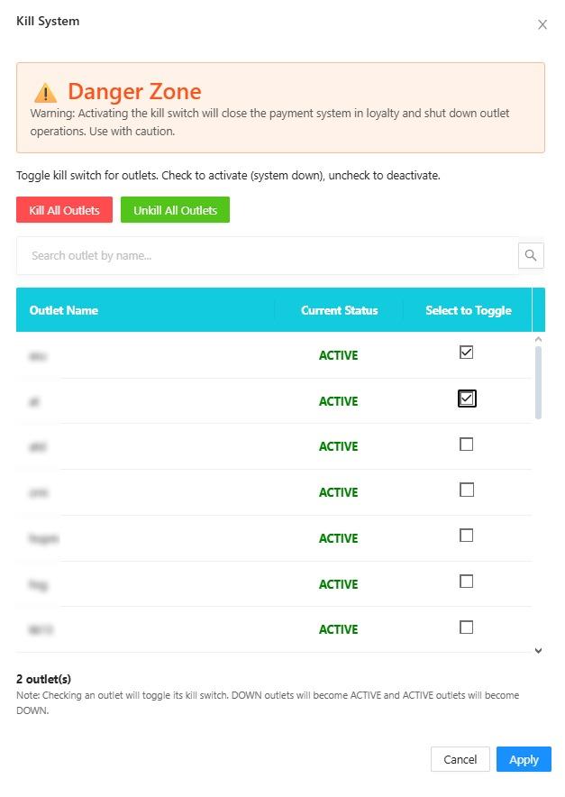Viewport: 565px width, 797px height.
Task: Uncheck the first outlet's toggle checkbox
Action: click(466, 353)
